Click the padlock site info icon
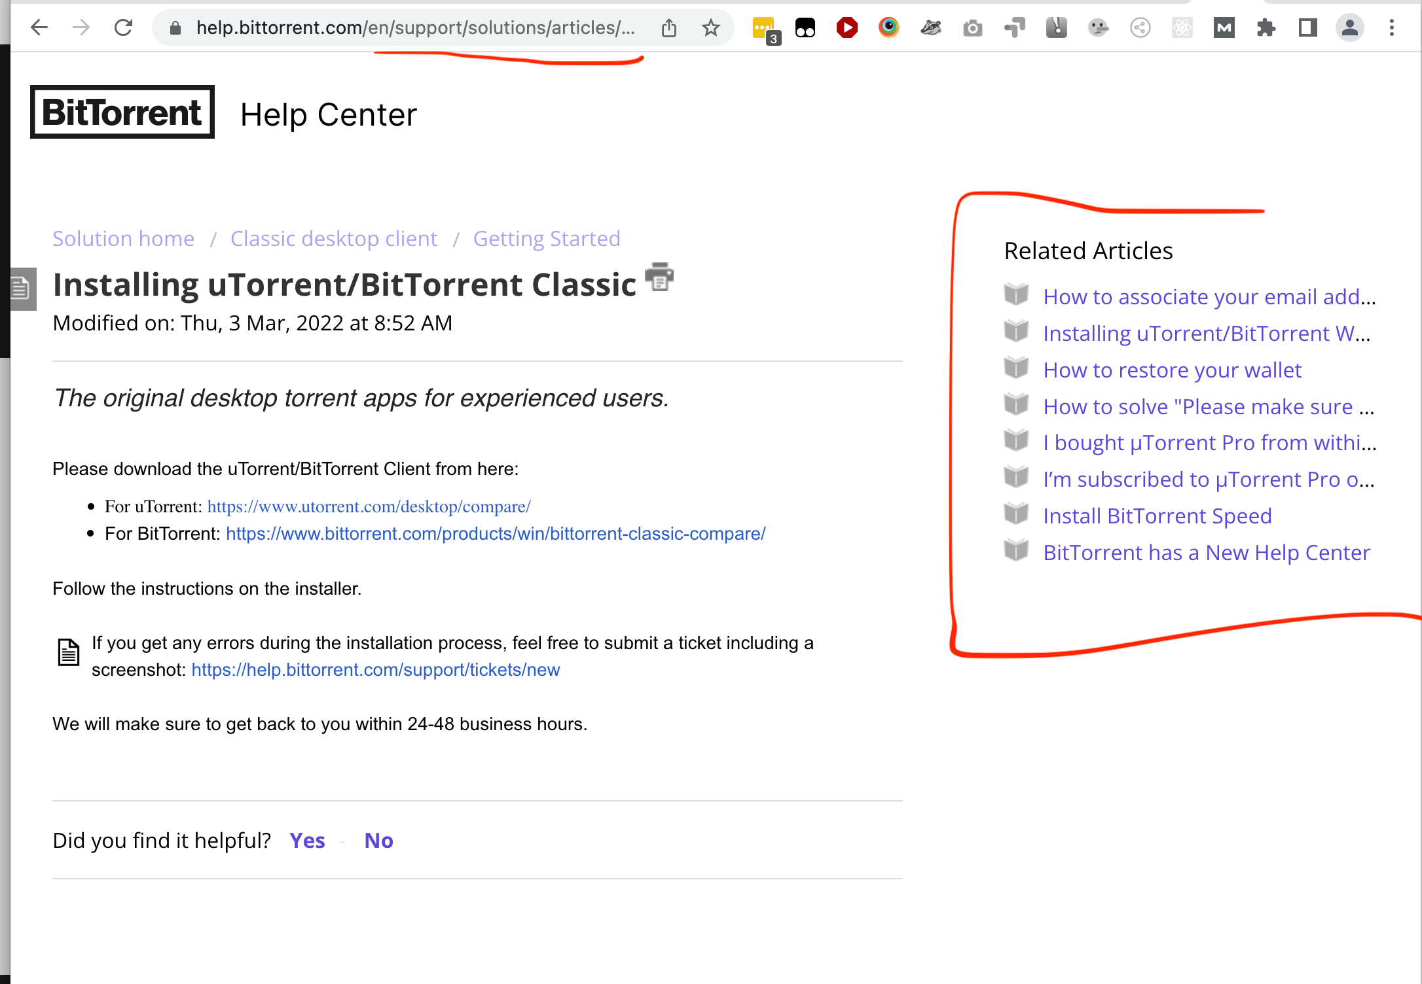Image resolution: width=1422 pixels, height=984 pixels. coord(175,28)
